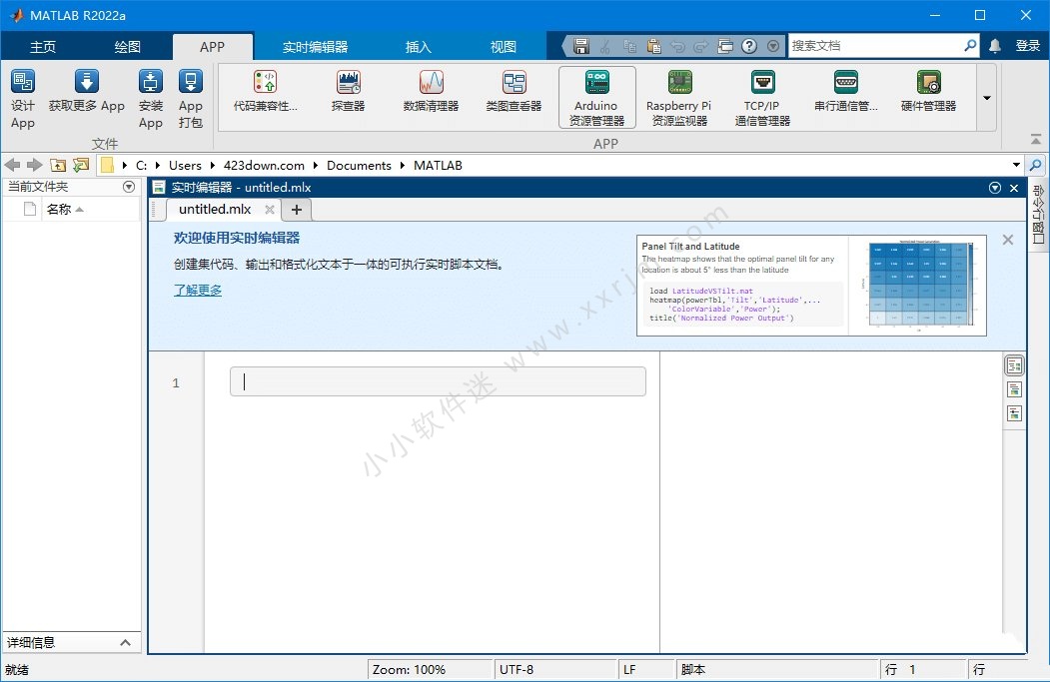
Task: Expand the APP gallery dropdown arrow
Action: tap(987, 98)
